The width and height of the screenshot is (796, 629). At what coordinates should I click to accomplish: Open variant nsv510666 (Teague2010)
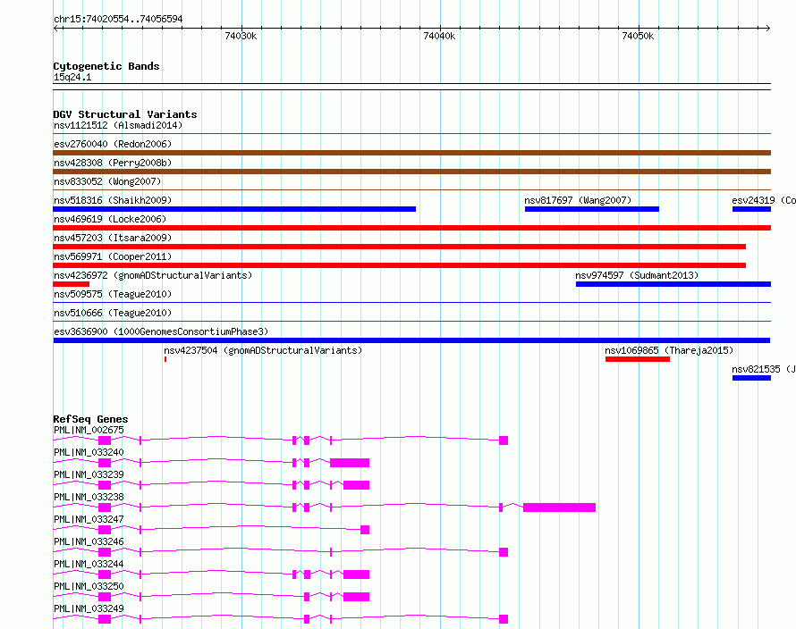[113, 313]
